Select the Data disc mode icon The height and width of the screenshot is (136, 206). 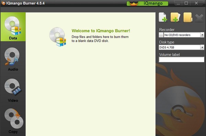[x=13, y=26]
